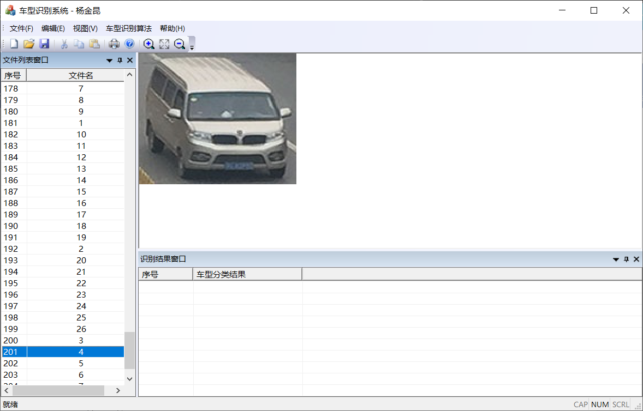Viewport: 643px width, 411px height.
Task: Click the fit-to-window zoom icon
Action: [164, 44]
